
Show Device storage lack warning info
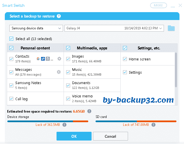point(64,124)
